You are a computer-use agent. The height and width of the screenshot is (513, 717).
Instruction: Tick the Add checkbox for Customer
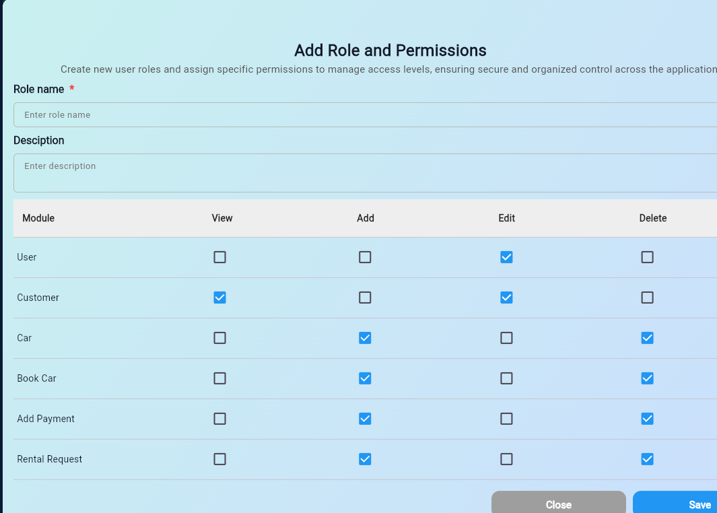point(365,298)
